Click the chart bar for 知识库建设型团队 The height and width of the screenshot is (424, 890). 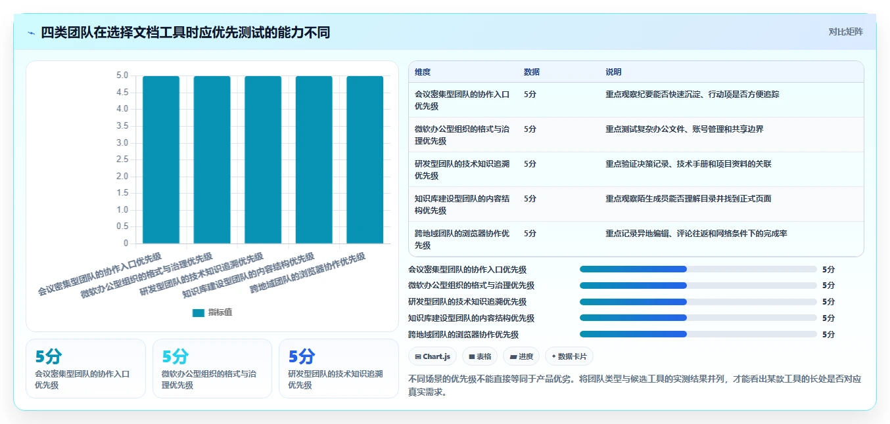coord(314,159)
